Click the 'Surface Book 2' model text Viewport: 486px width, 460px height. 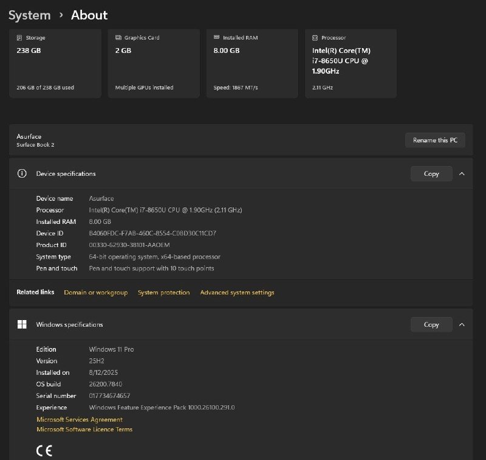click(35, 145)
